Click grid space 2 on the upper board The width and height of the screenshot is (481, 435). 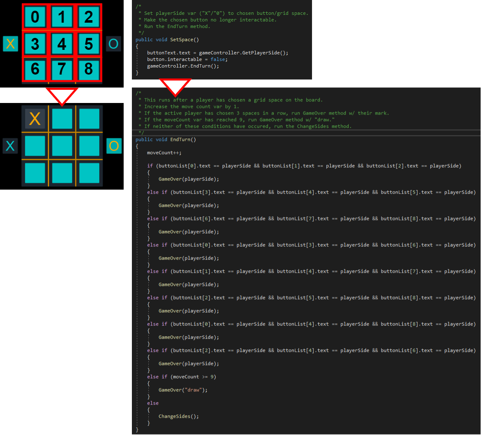coord(89,17)
